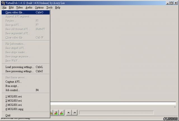Click grayed-out Save stripe master entry

point(26,52)
